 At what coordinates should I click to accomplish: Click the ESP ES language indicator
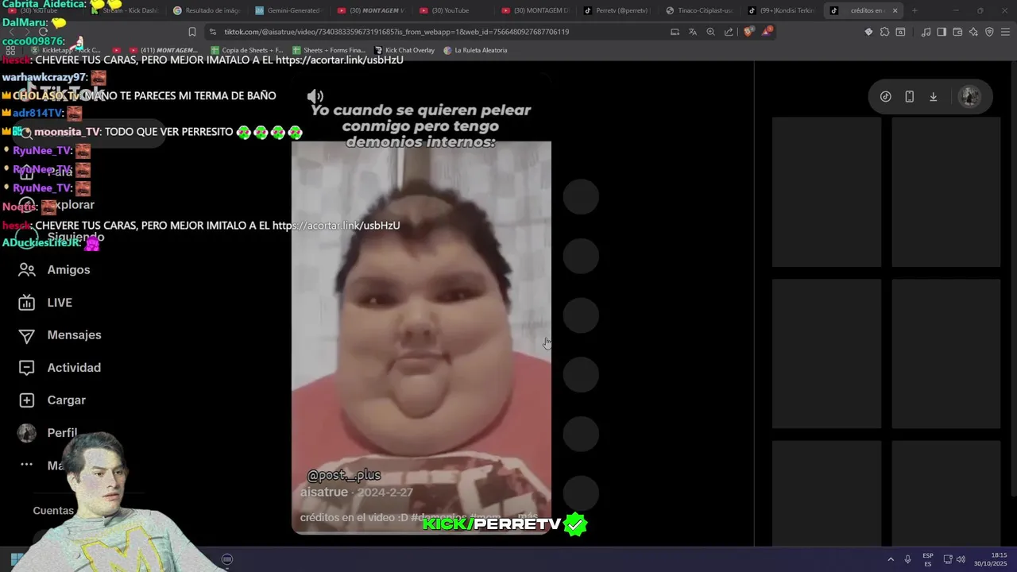[x=928, y=559]
